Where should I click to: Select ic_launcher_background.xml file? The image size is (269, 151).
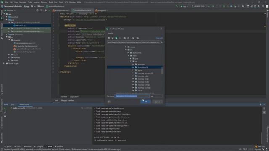26,46
